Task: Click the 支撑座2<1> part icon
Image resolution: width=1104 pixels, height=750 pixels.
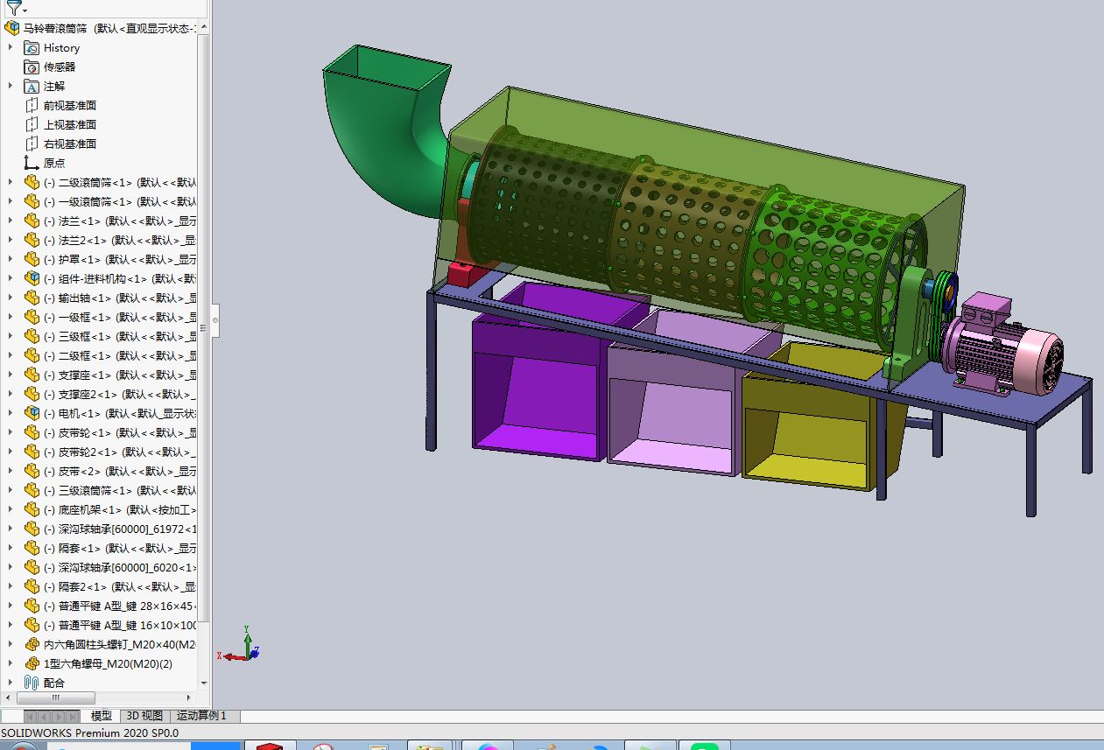Action: click(32, 394)
